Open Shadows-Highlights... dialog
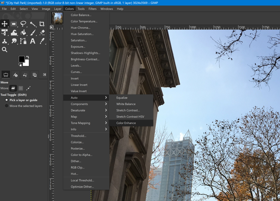This screenshot has width=280, height=201. (x=86, y=53)
